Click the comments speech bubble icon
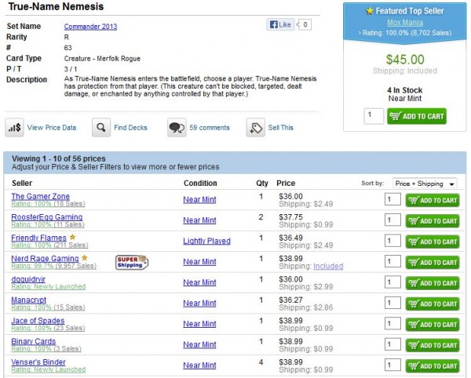This screenshot has width=471, height=378. click(x=177, y=127)
